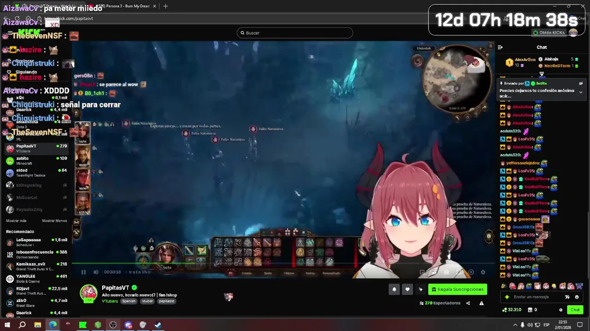Open elded channel in sidebar

[36, 173]
